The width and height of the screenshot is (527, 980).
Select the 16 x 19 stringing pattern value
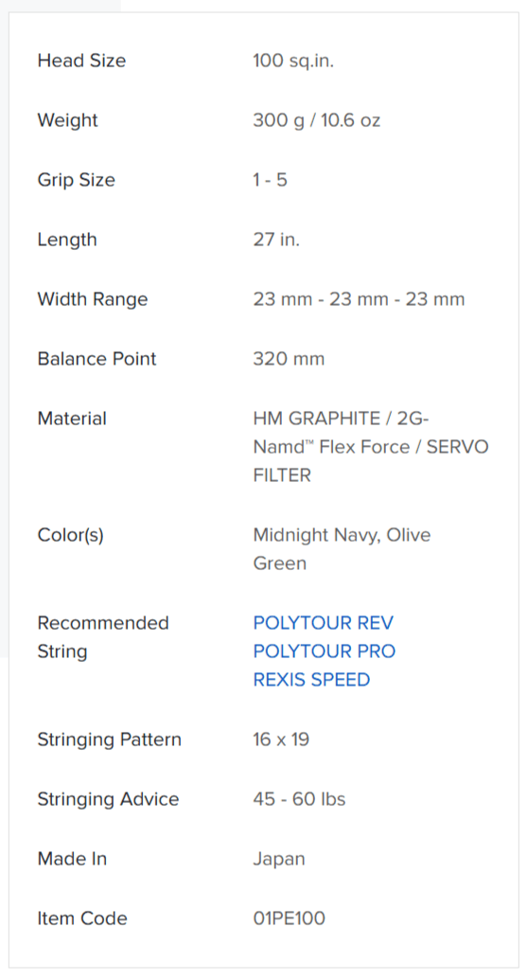point(281,739)
